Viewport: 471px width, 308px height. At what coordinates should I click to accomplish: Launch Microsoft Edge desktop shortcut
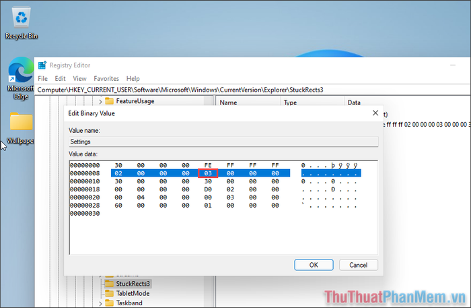(20, 78)
